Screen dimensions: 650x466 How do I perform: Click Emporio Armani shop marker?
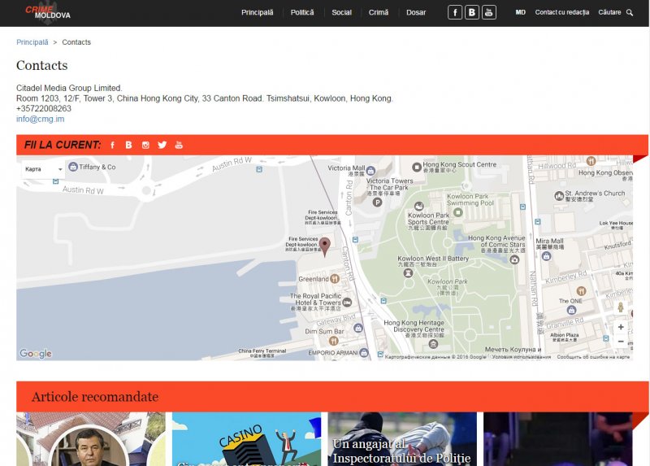click(x=364, y=353)
